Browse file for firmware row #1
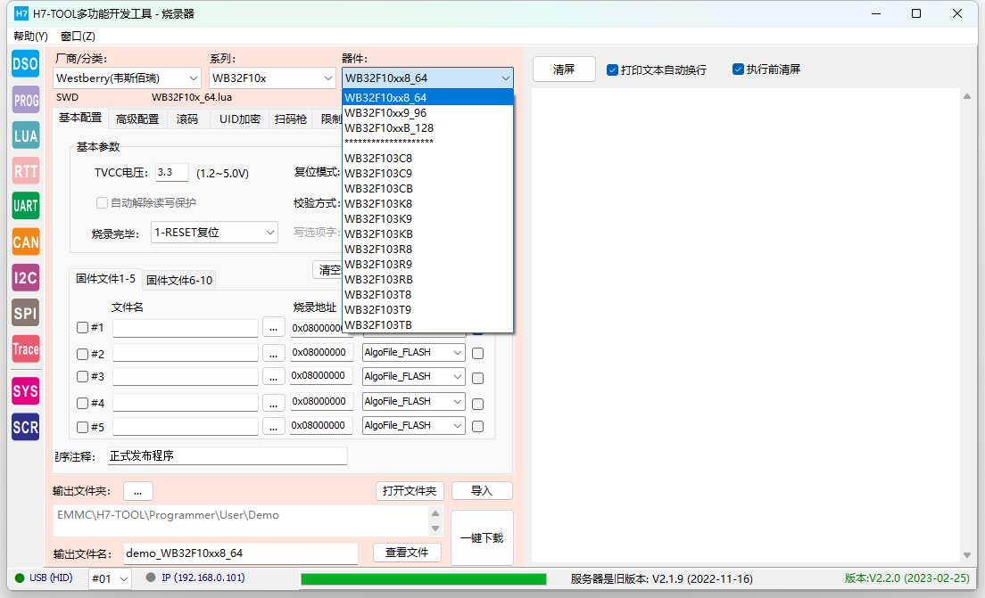The width and height of the screenshot is (985, 598). (273, 328)
